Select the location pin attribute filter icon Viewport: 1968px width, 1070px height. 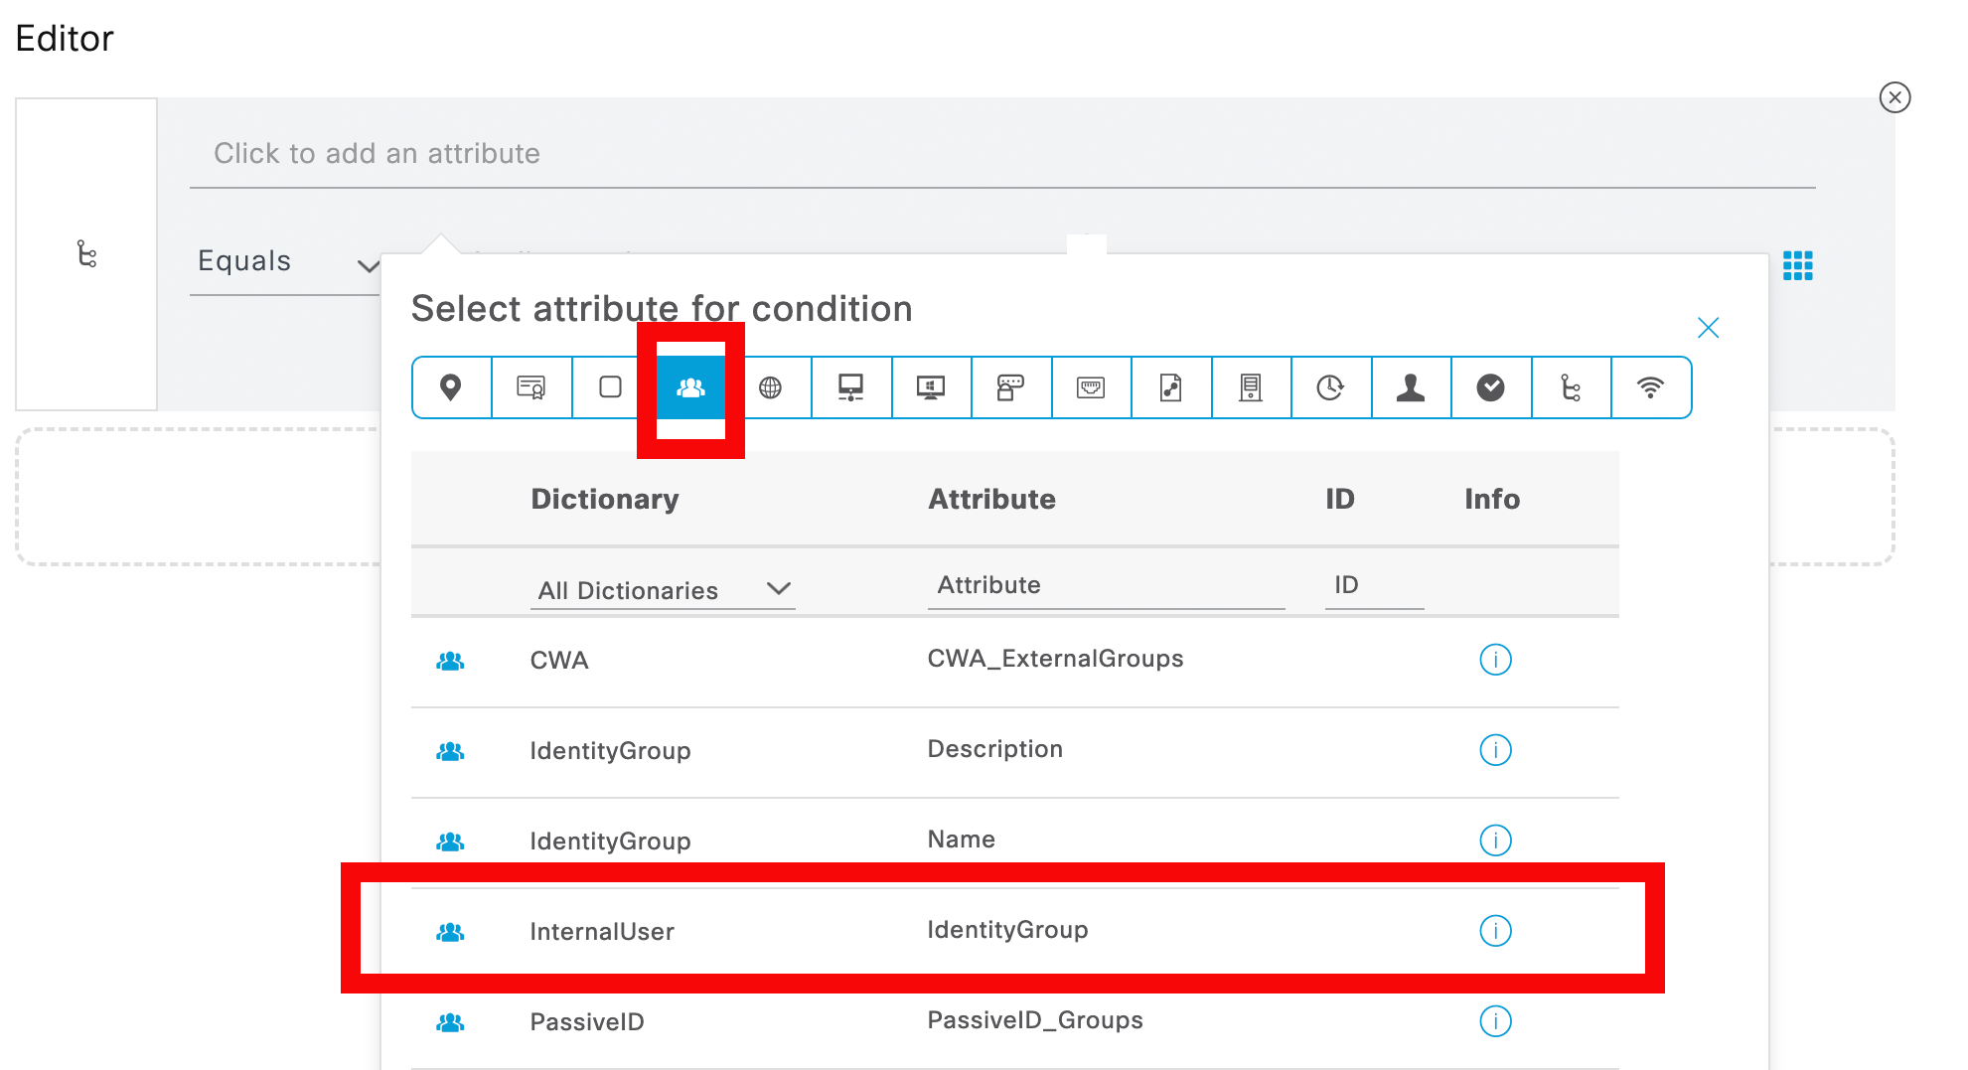451,387
